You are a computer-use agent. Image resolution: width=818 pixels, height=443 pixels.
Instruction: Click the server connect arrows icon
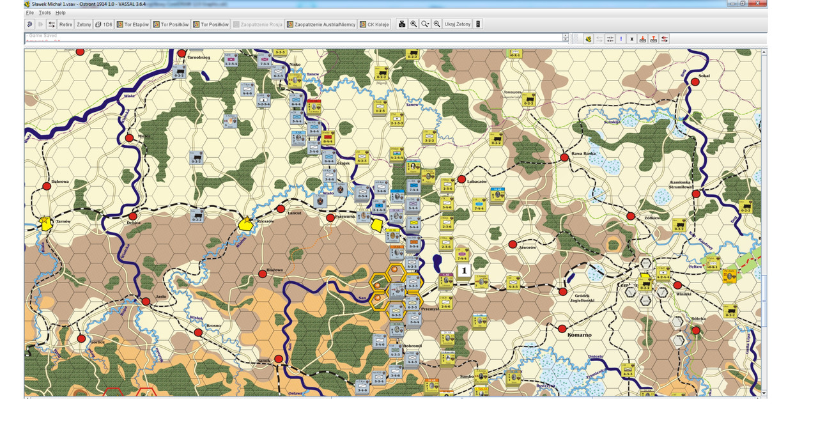click(x=51, y=24)
